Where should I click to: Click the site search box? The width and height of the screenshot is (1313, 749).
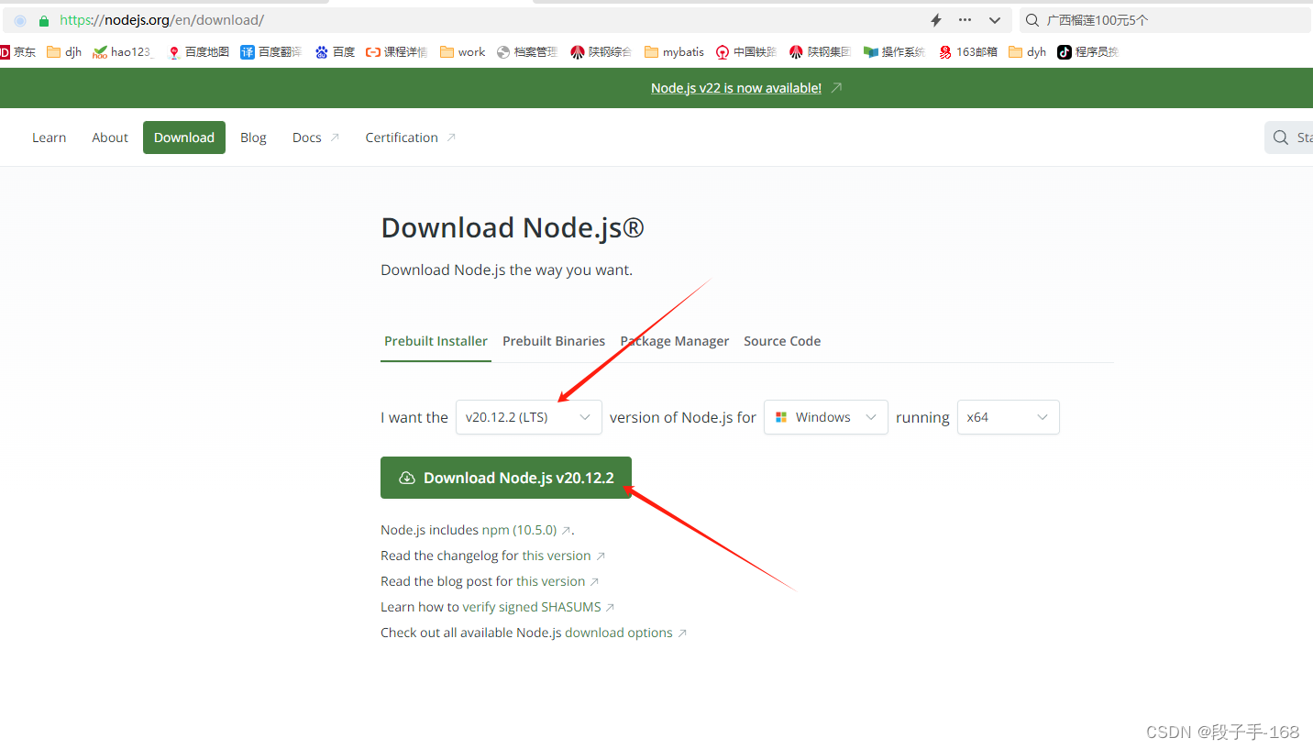(1289, 138)
